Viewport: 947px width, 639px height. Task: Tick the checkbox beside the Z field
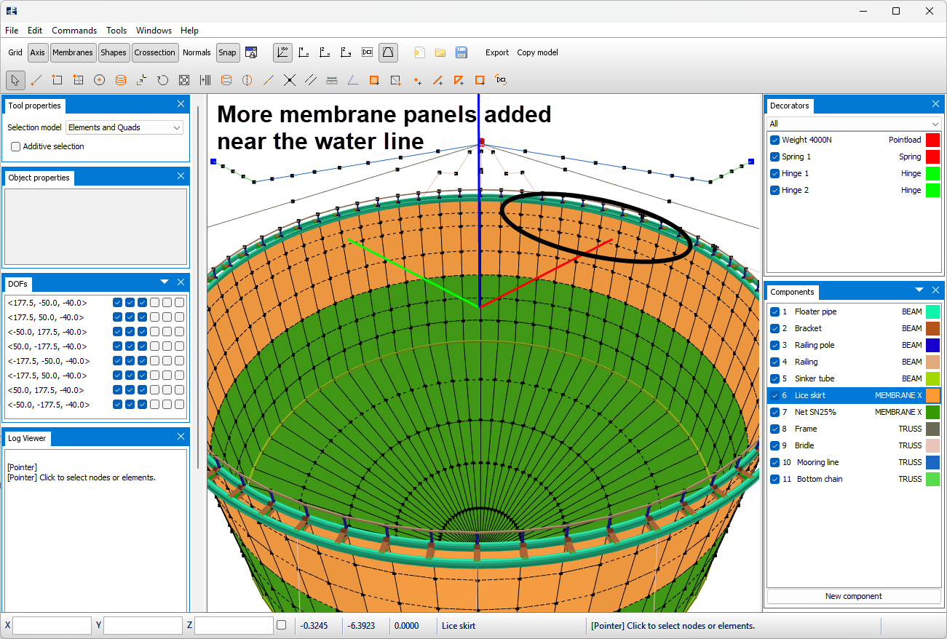tap(282, 625)
